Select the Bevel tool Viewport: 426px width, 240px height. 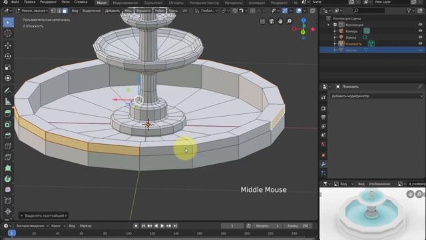click(x=8, y=135)
